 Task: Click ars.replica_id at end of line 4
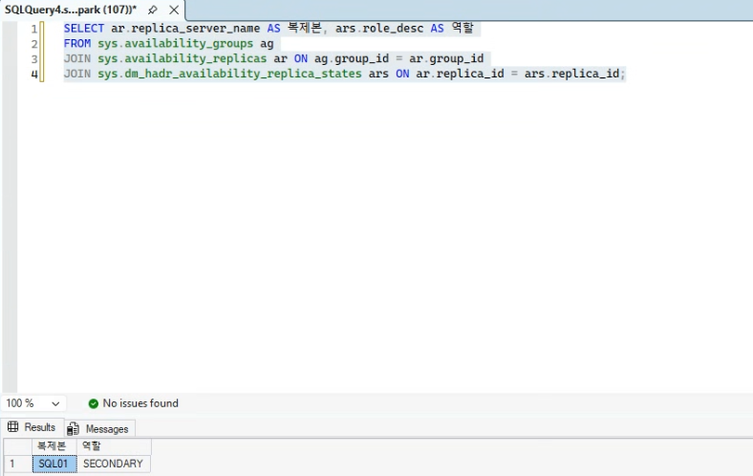point(571,74)
